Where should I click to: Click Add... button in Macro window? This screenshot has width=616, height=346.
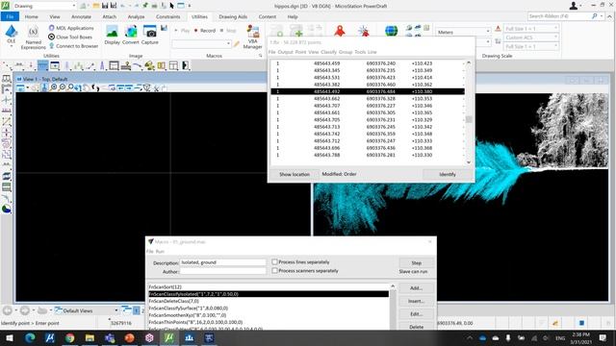[416, 288]
